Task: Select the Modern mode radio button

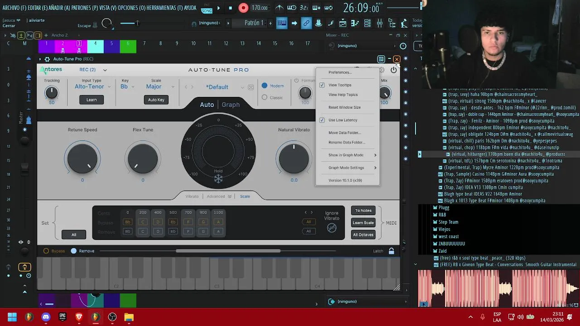Action: (265, 86)
